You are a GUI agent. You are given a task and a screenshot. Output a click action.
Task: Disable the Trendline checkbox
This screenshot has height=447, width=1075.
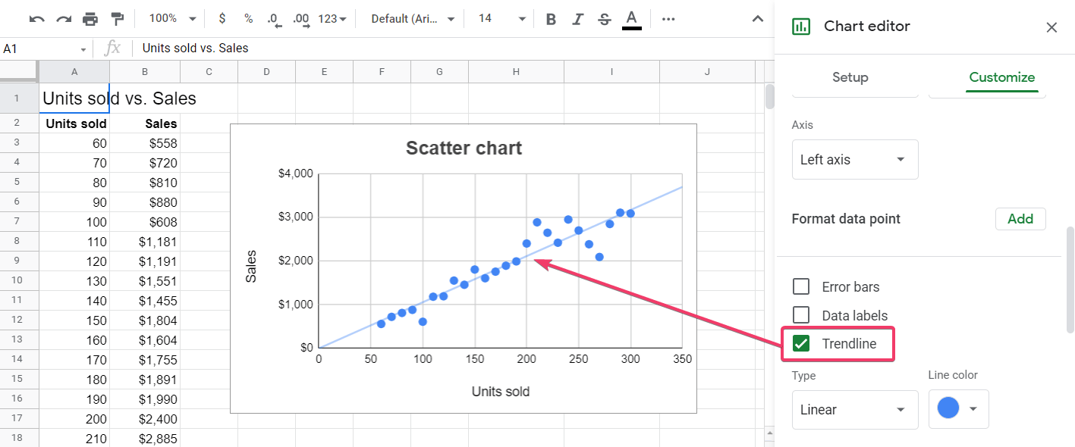point(801,343)
